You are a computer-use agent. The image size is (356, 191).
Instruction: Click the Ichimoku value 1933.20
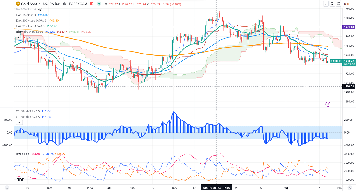click(86, 32)
